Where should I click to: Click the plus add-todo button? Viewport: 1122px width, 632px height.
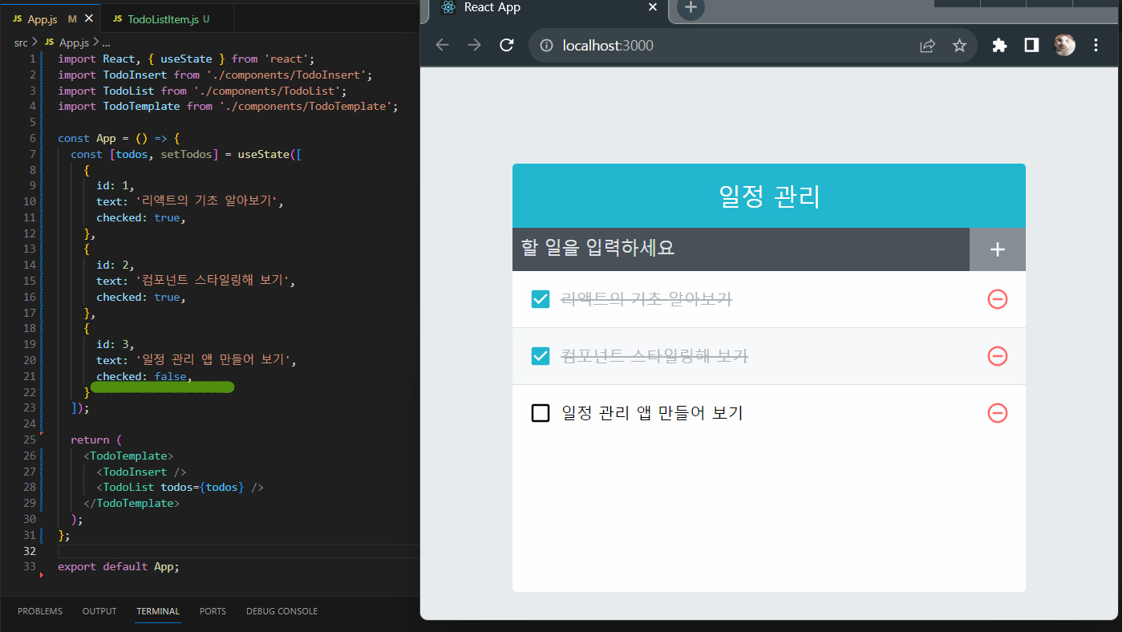[x=998, y=249]
